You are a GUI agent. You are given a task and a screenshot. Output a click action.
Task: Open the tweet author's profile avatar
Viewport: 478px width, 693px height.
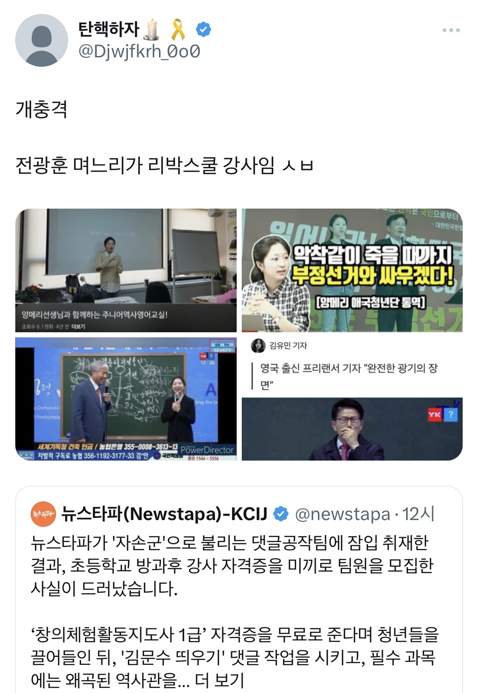(42, 40)
